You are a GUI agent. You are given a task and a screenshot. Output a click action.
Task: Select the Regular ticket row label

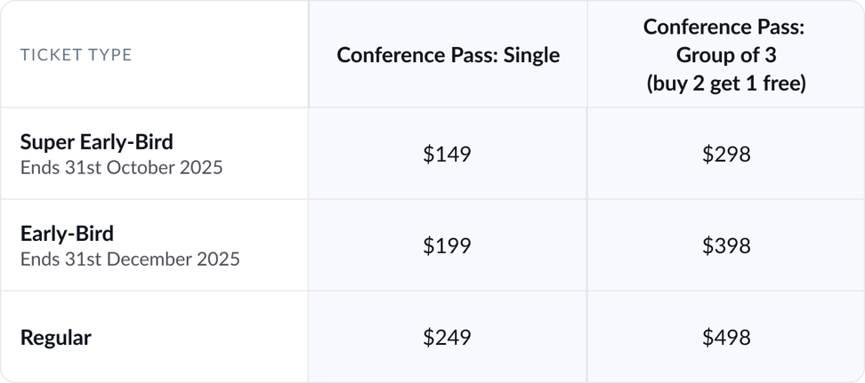[56, 338]
